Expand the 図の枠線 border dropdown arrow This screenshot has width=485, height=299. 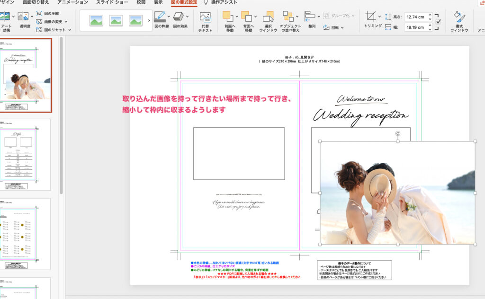pyautogui.click(x=169, y=17)
